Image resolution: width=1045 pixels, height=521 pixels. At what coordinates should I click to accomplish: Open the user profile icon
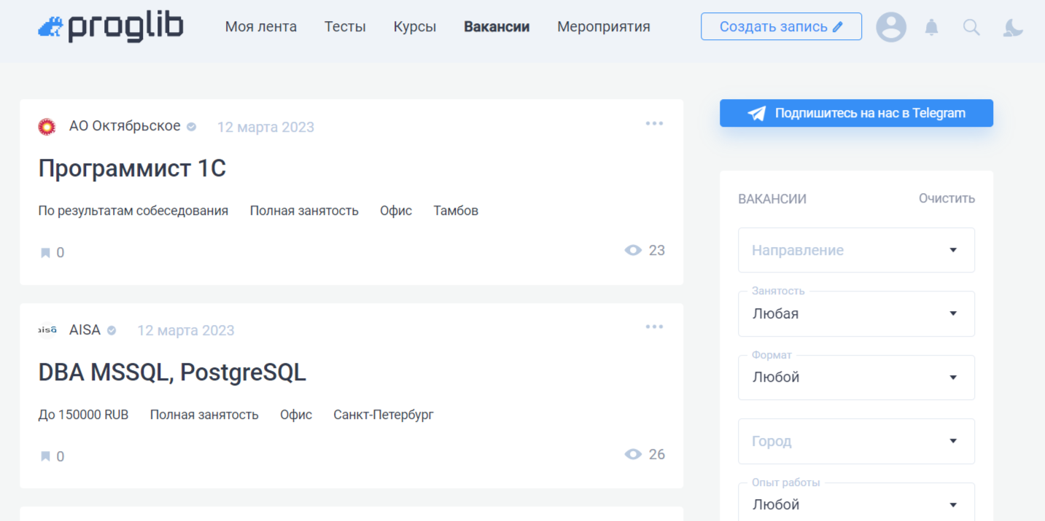click(890, 27)
